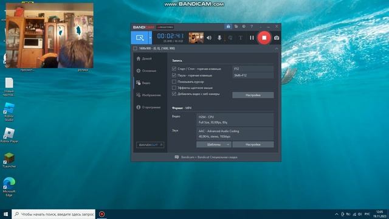Click the webcam preview thumbnail in Bandicam
This screenshot has width=389, height=219.
pos(196,38)
